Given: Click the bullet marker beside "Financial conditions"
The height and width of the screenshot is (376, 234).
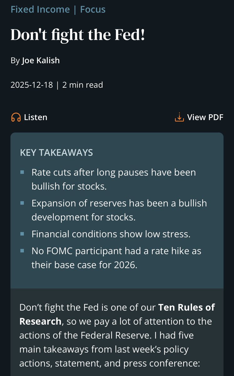Looking at the screenshot, I should (22, 234).
